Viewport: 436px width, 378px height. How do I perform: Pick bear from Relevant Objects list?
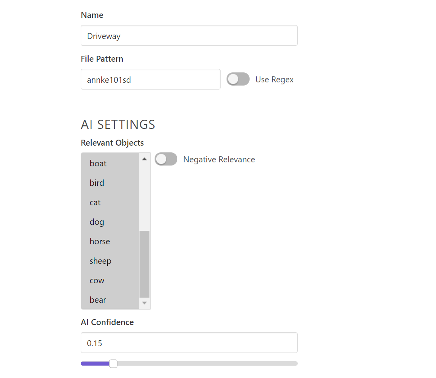point(110,300)
